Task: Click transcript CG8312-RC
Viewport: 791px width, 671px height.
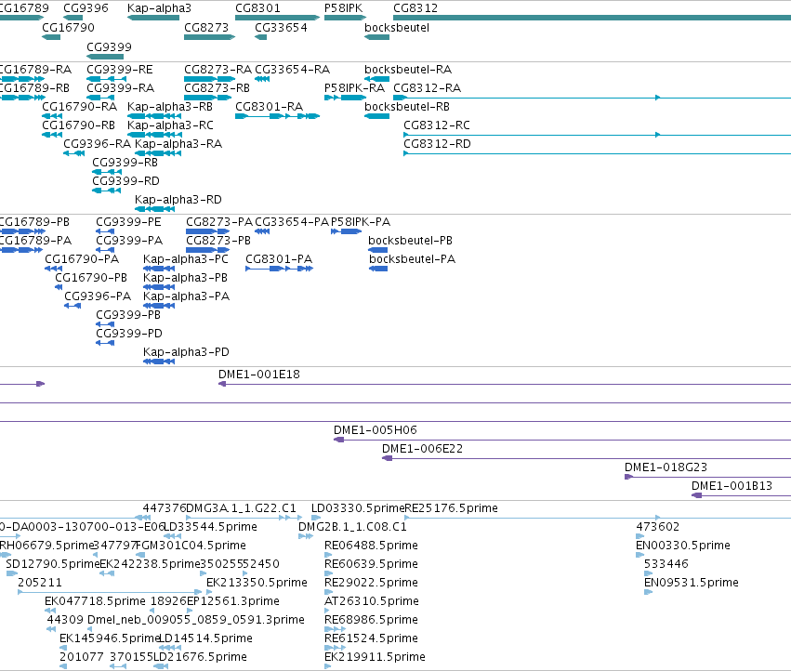Action: (x=437, y=125)
